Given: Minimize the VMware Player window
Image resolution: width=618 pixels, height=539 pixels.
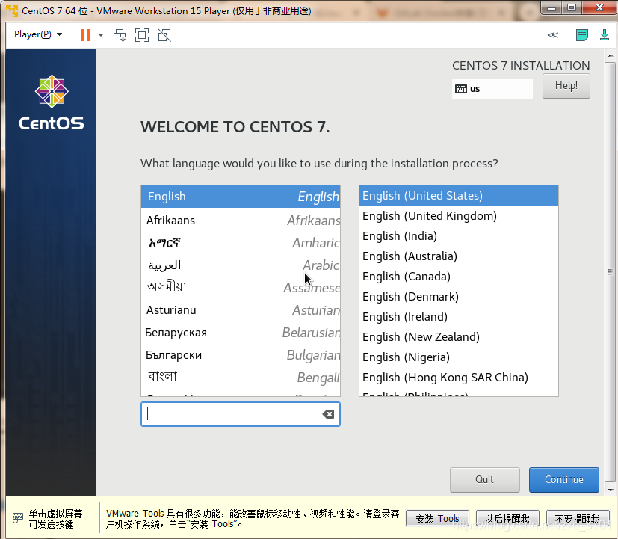Looking at the screenshot, I should [551, 8].
